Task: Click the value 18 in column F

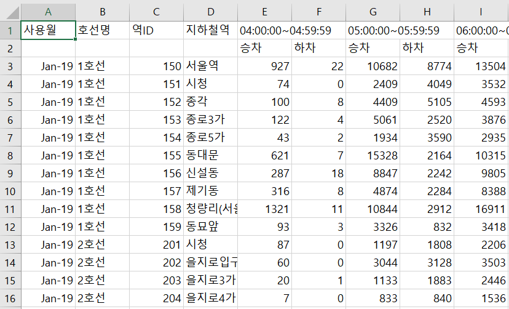Action: tap(319, 174)
